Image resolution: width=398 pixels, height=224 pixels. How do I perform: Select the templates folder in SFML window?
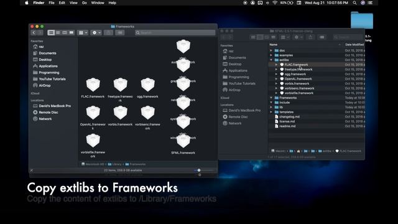pos(317,112)
